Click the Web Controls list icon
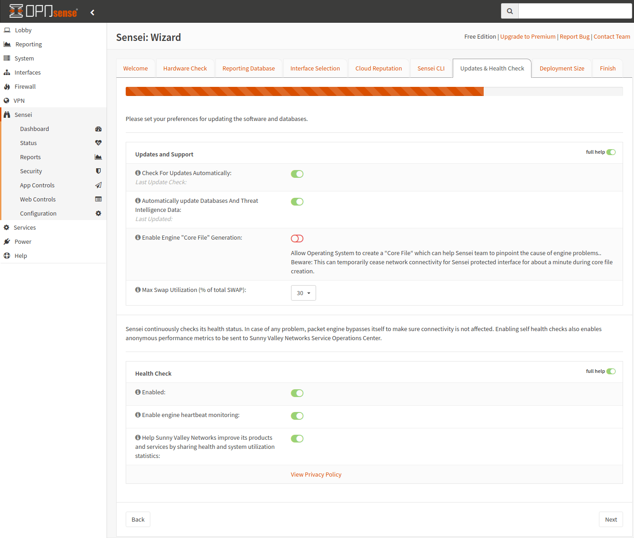 (x=98, y=199)
